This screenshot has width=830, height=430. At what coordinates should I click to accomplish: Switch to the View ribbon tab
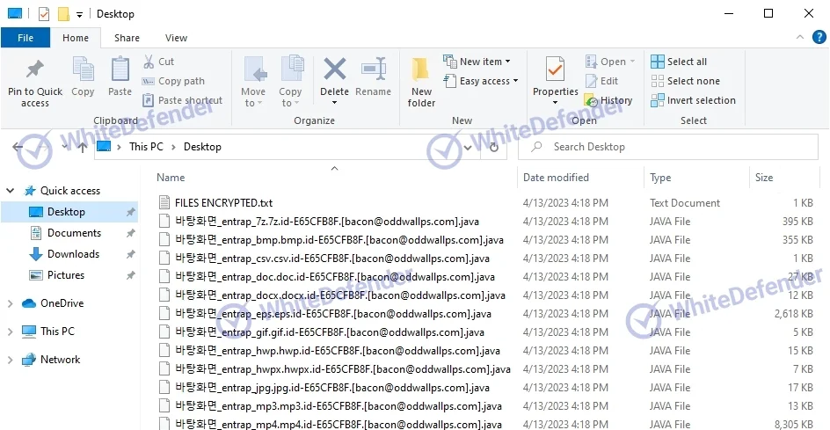coord(176,38)
